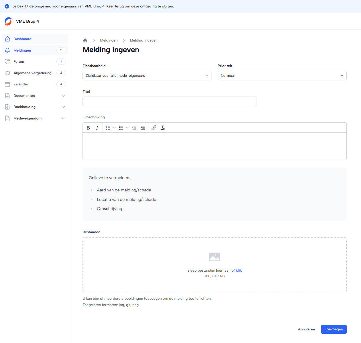Go to home via breadcrumb house icon
This screenshot has width=361, height=343.
85,40
